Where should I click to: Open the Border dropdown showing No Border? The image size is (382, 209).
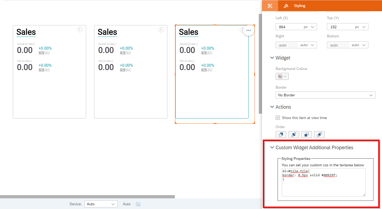pos(325,95)
